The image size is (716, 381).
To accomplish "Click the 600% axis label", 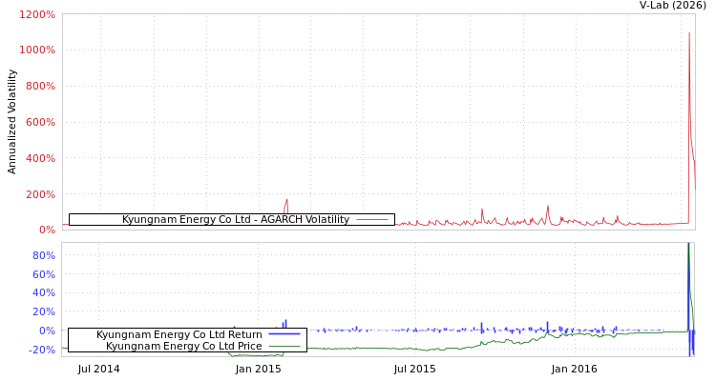I will point(39,123).
